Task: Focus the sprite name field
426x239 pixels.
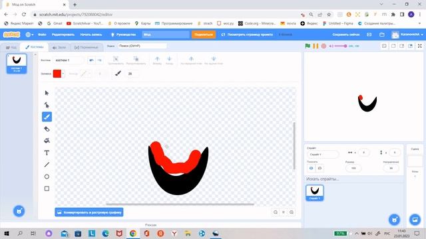Action: 323,154
